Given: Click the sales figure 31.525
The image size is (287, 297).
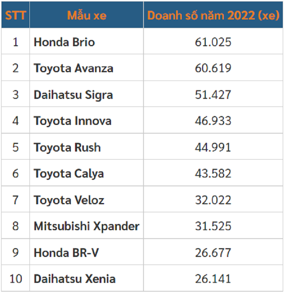Looking at the screenshot, I should pos(213,226).
